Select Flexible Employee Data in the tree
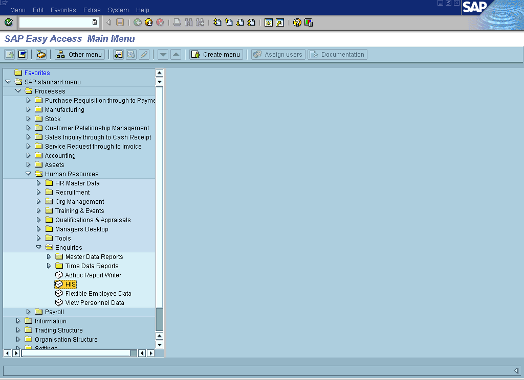 click(x=98, y=293)
